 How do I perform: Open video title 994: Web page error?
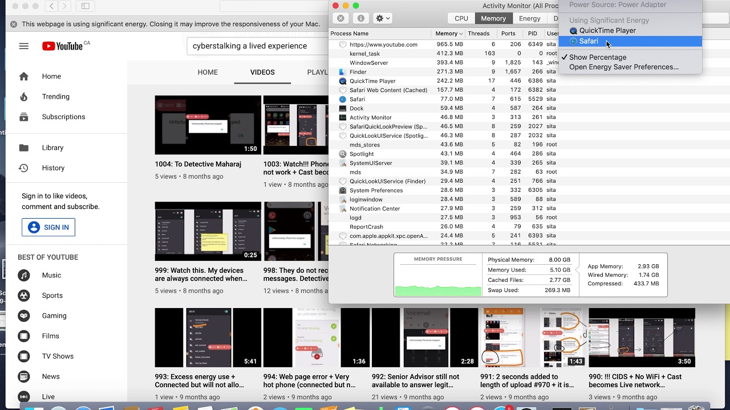(310, 381)
